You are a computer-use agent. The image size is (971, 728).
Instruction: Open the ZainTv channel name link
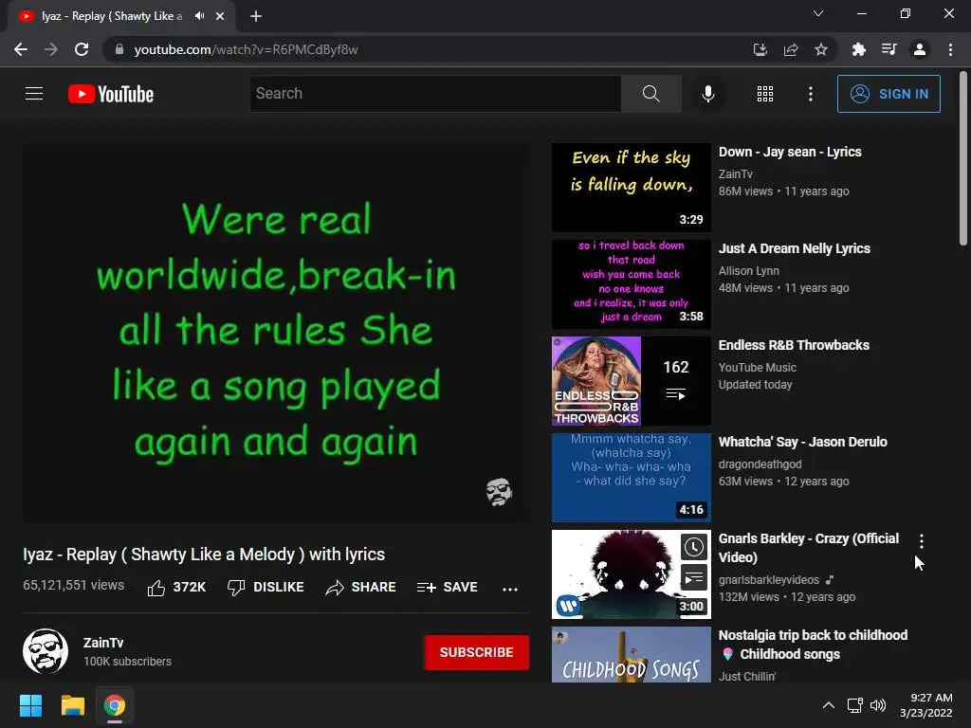tap(103, 643)
